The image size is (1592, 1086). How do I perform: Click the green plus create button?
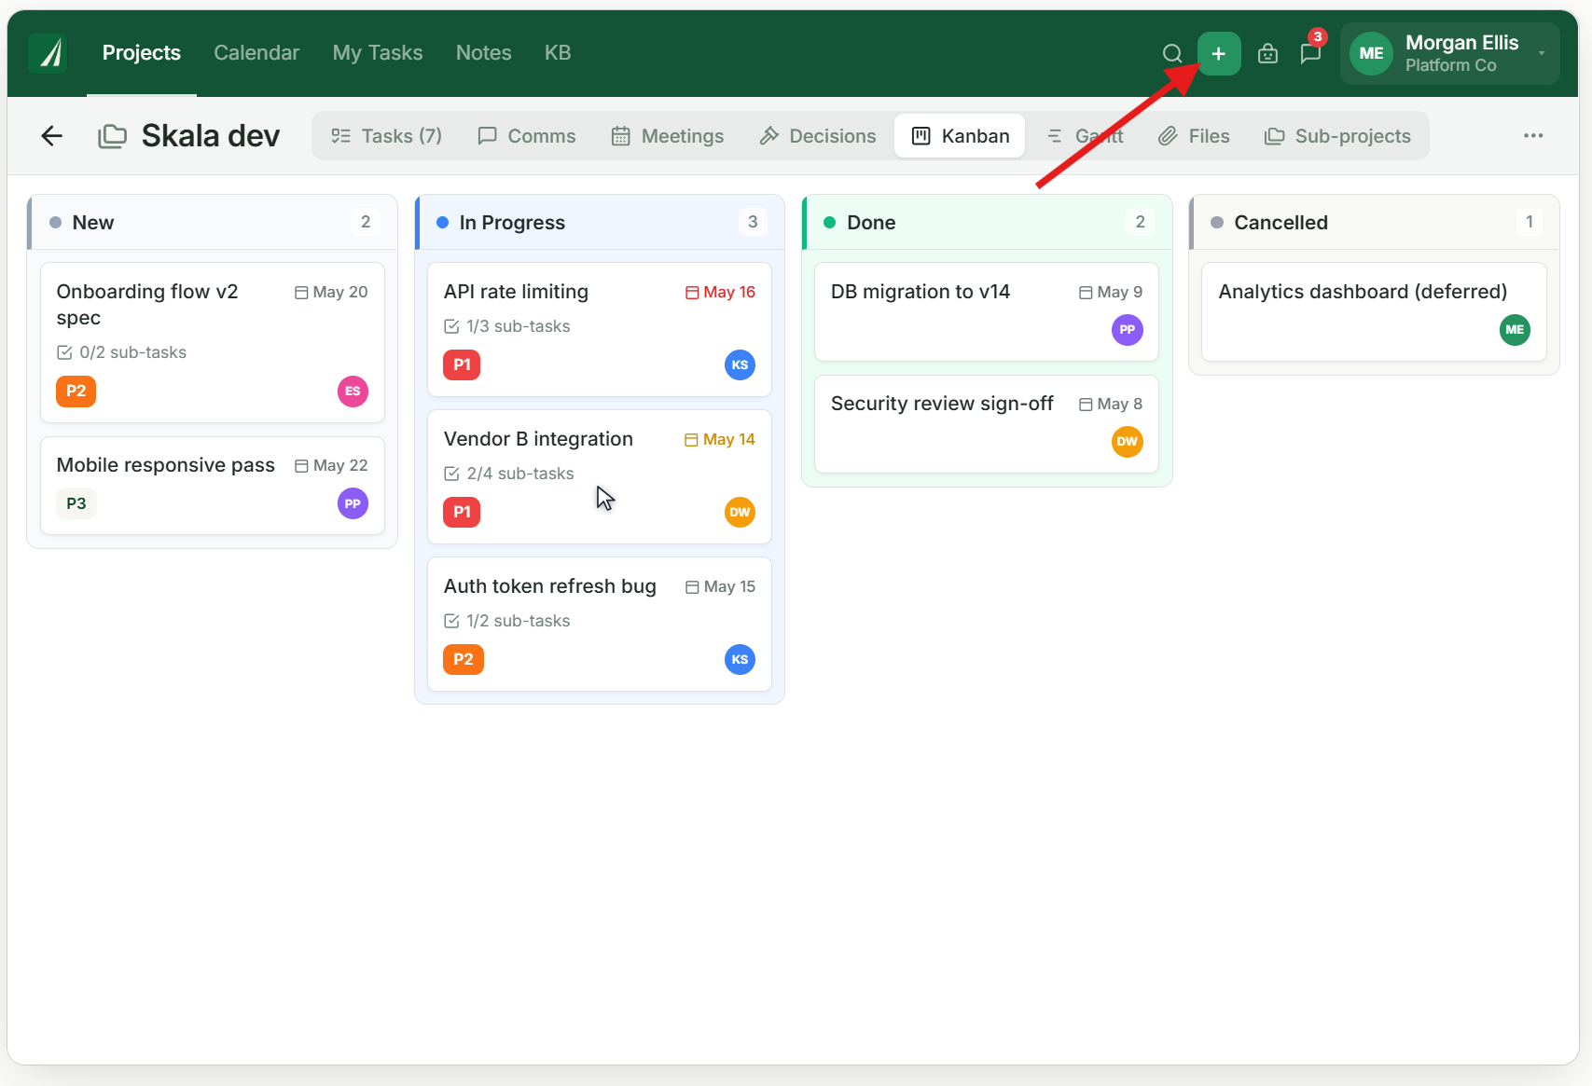click(x=1219, y=53)
